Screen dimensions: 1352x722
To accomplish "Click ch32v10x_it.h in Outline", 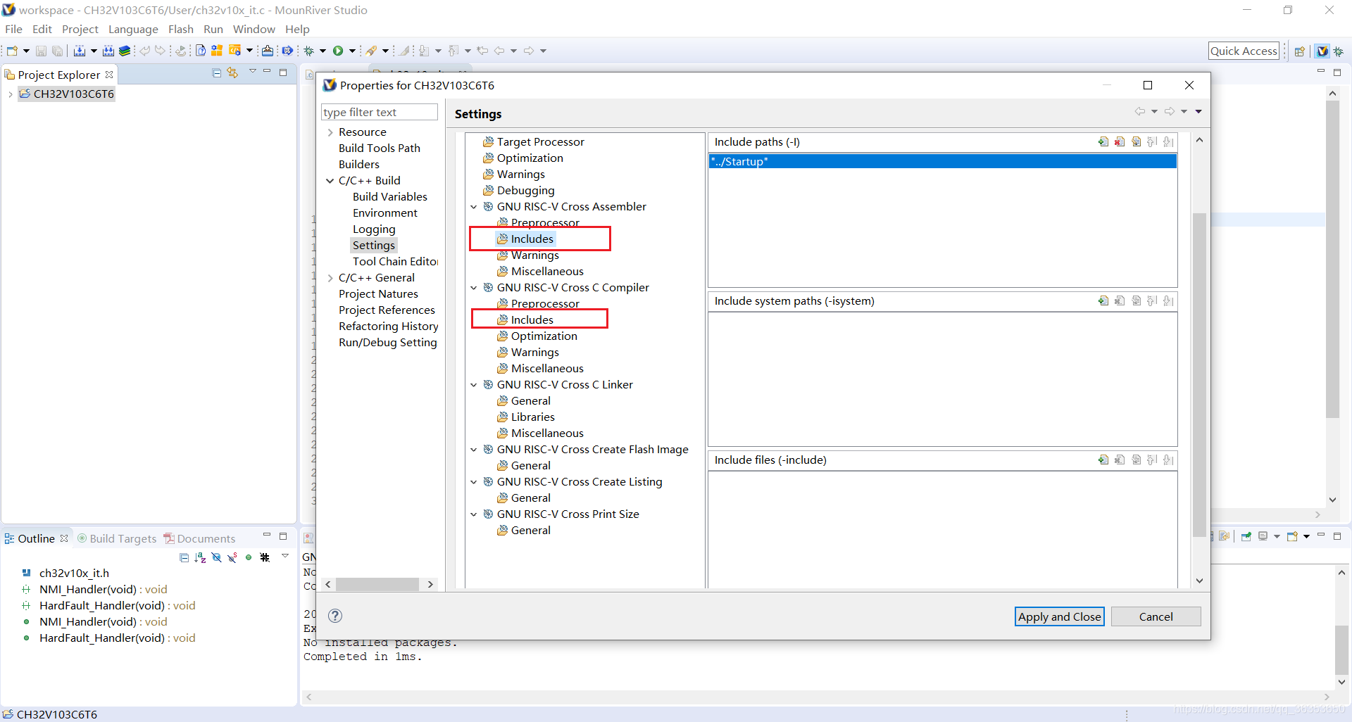I will 74,574.
